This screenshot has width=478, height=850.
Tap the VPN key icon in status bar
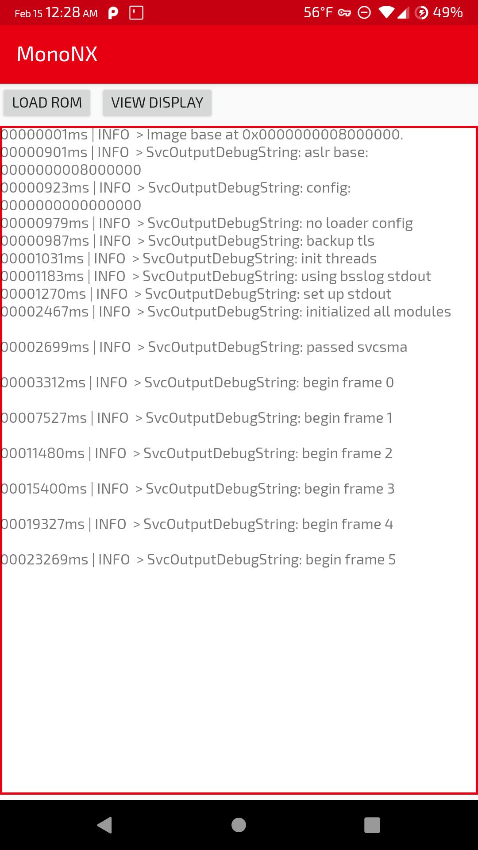coord(344,13)
